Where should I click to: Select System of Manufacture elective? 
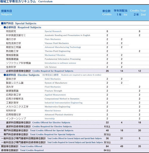[x=56, y=83]
